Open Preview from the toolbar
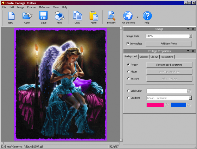Screen dimensions: 197x149 (x=111, y=16)
